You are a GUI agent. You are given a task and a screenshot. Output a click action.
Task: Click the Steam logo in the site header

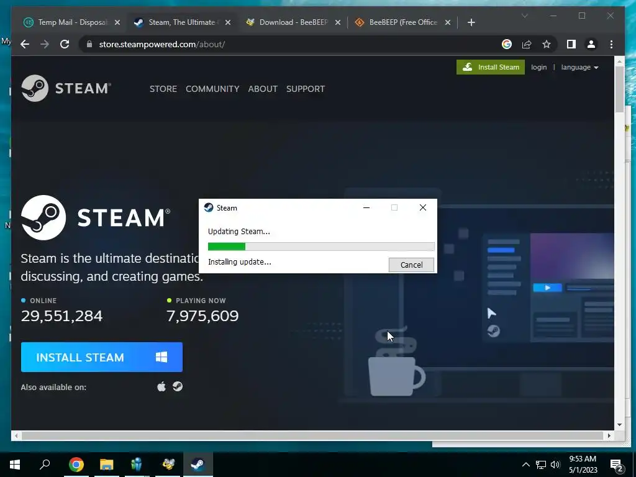point(66,88)
